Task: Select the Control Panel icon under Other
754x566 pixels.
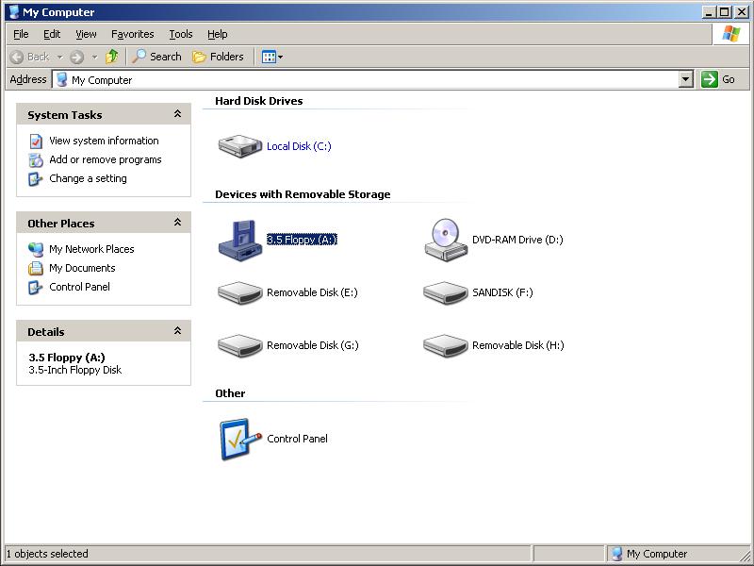Action: [240, 439]
